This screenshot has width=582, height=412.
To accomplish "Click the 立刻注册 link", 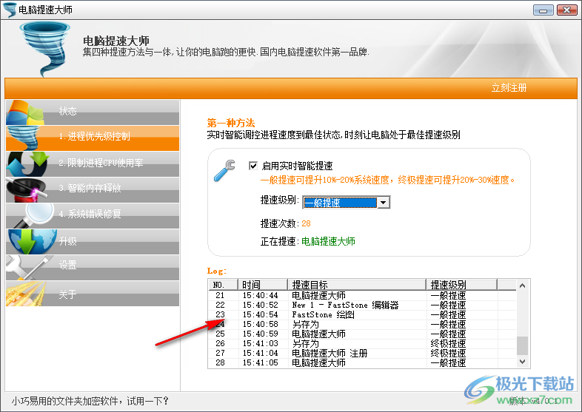I will coord(509,88).
